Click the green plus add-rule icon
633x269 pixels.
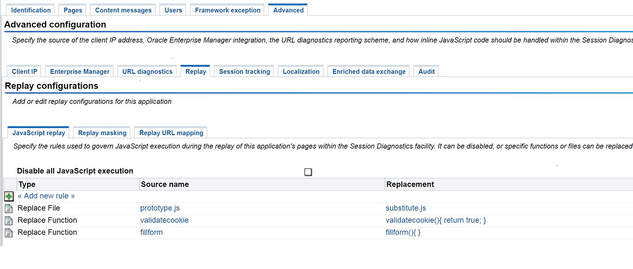pyautogui.click(x=9, y=196)
